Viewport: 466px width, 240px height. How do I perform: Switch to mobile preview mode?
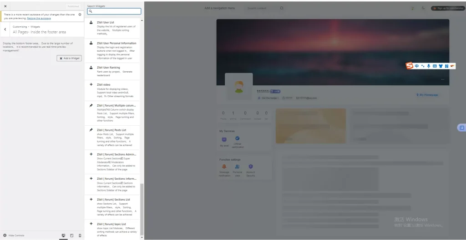point(80,235)
